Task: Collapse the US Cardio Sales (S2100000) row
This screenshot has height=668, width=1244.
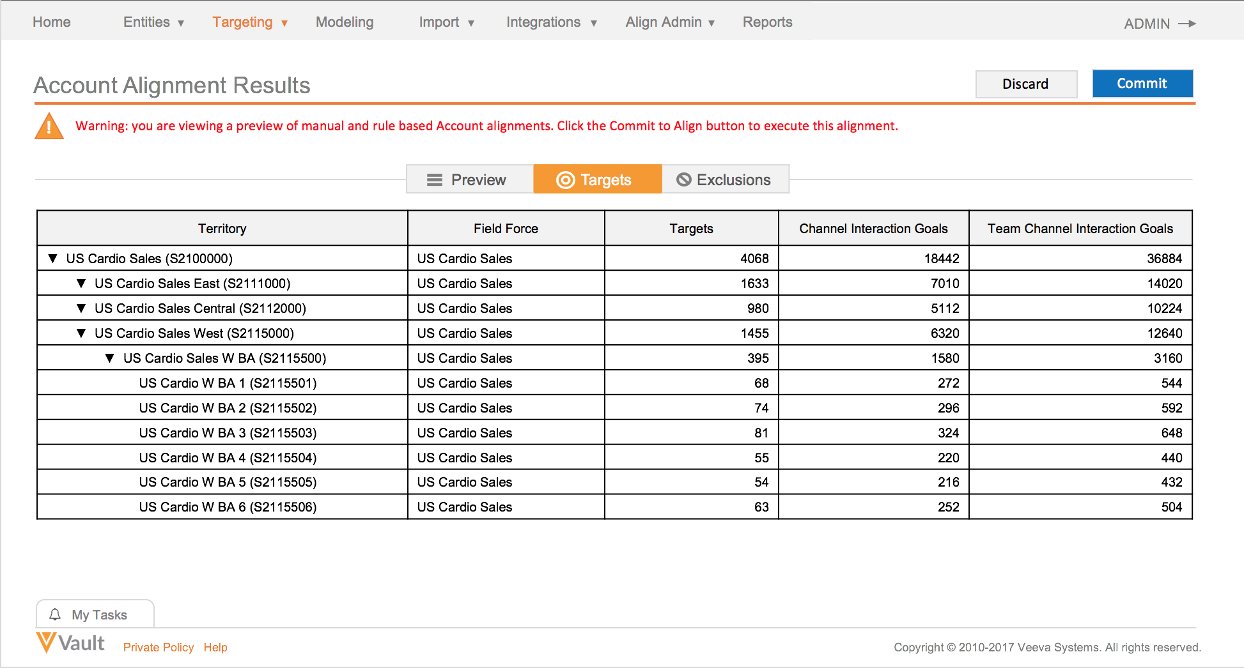Action: click(53, 259)
